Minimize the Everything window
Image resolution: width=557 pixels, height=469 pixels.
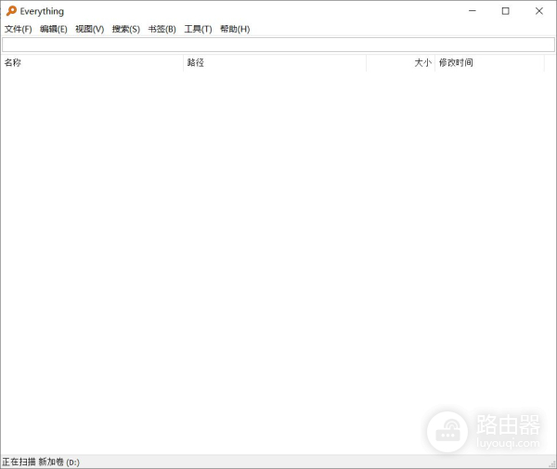473,11
